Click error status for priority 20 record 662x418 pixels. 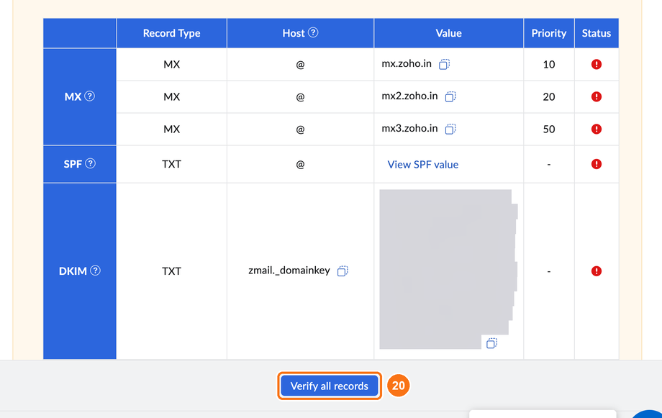(x=596, y=96)
